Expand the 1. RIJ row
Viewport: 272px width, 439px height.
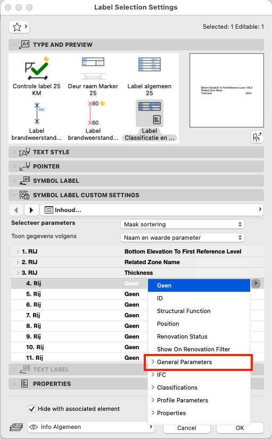(18, 252)
